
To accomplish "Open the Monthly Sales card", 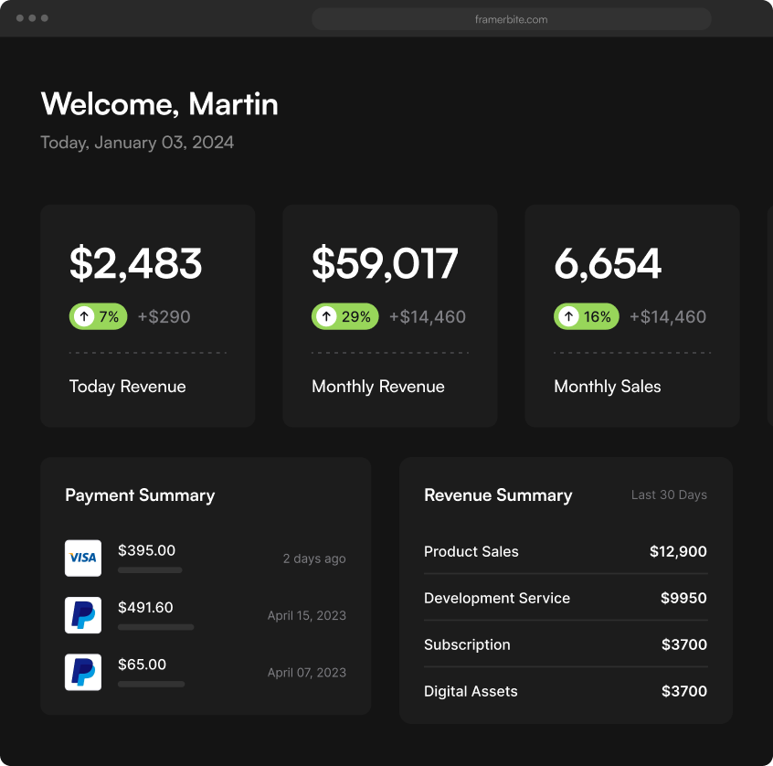I will (632, 315).
